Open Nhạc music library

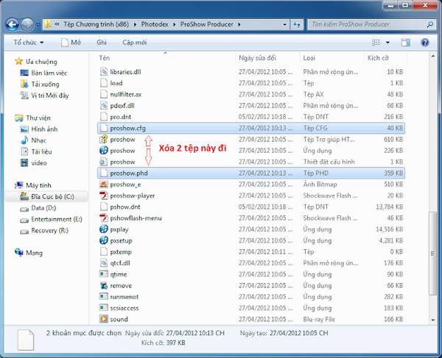(33, 140)
